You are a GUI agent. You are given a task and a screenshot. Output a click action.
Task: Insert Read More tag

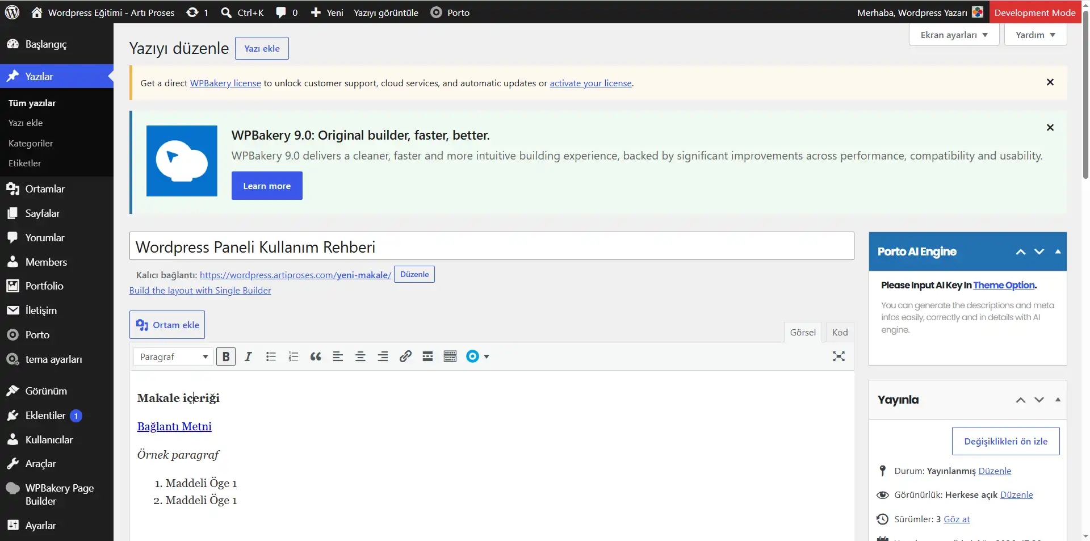pos(427,357)
